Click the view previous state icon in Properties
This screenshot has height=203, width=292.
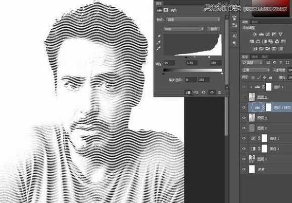[x=196, y=92]
